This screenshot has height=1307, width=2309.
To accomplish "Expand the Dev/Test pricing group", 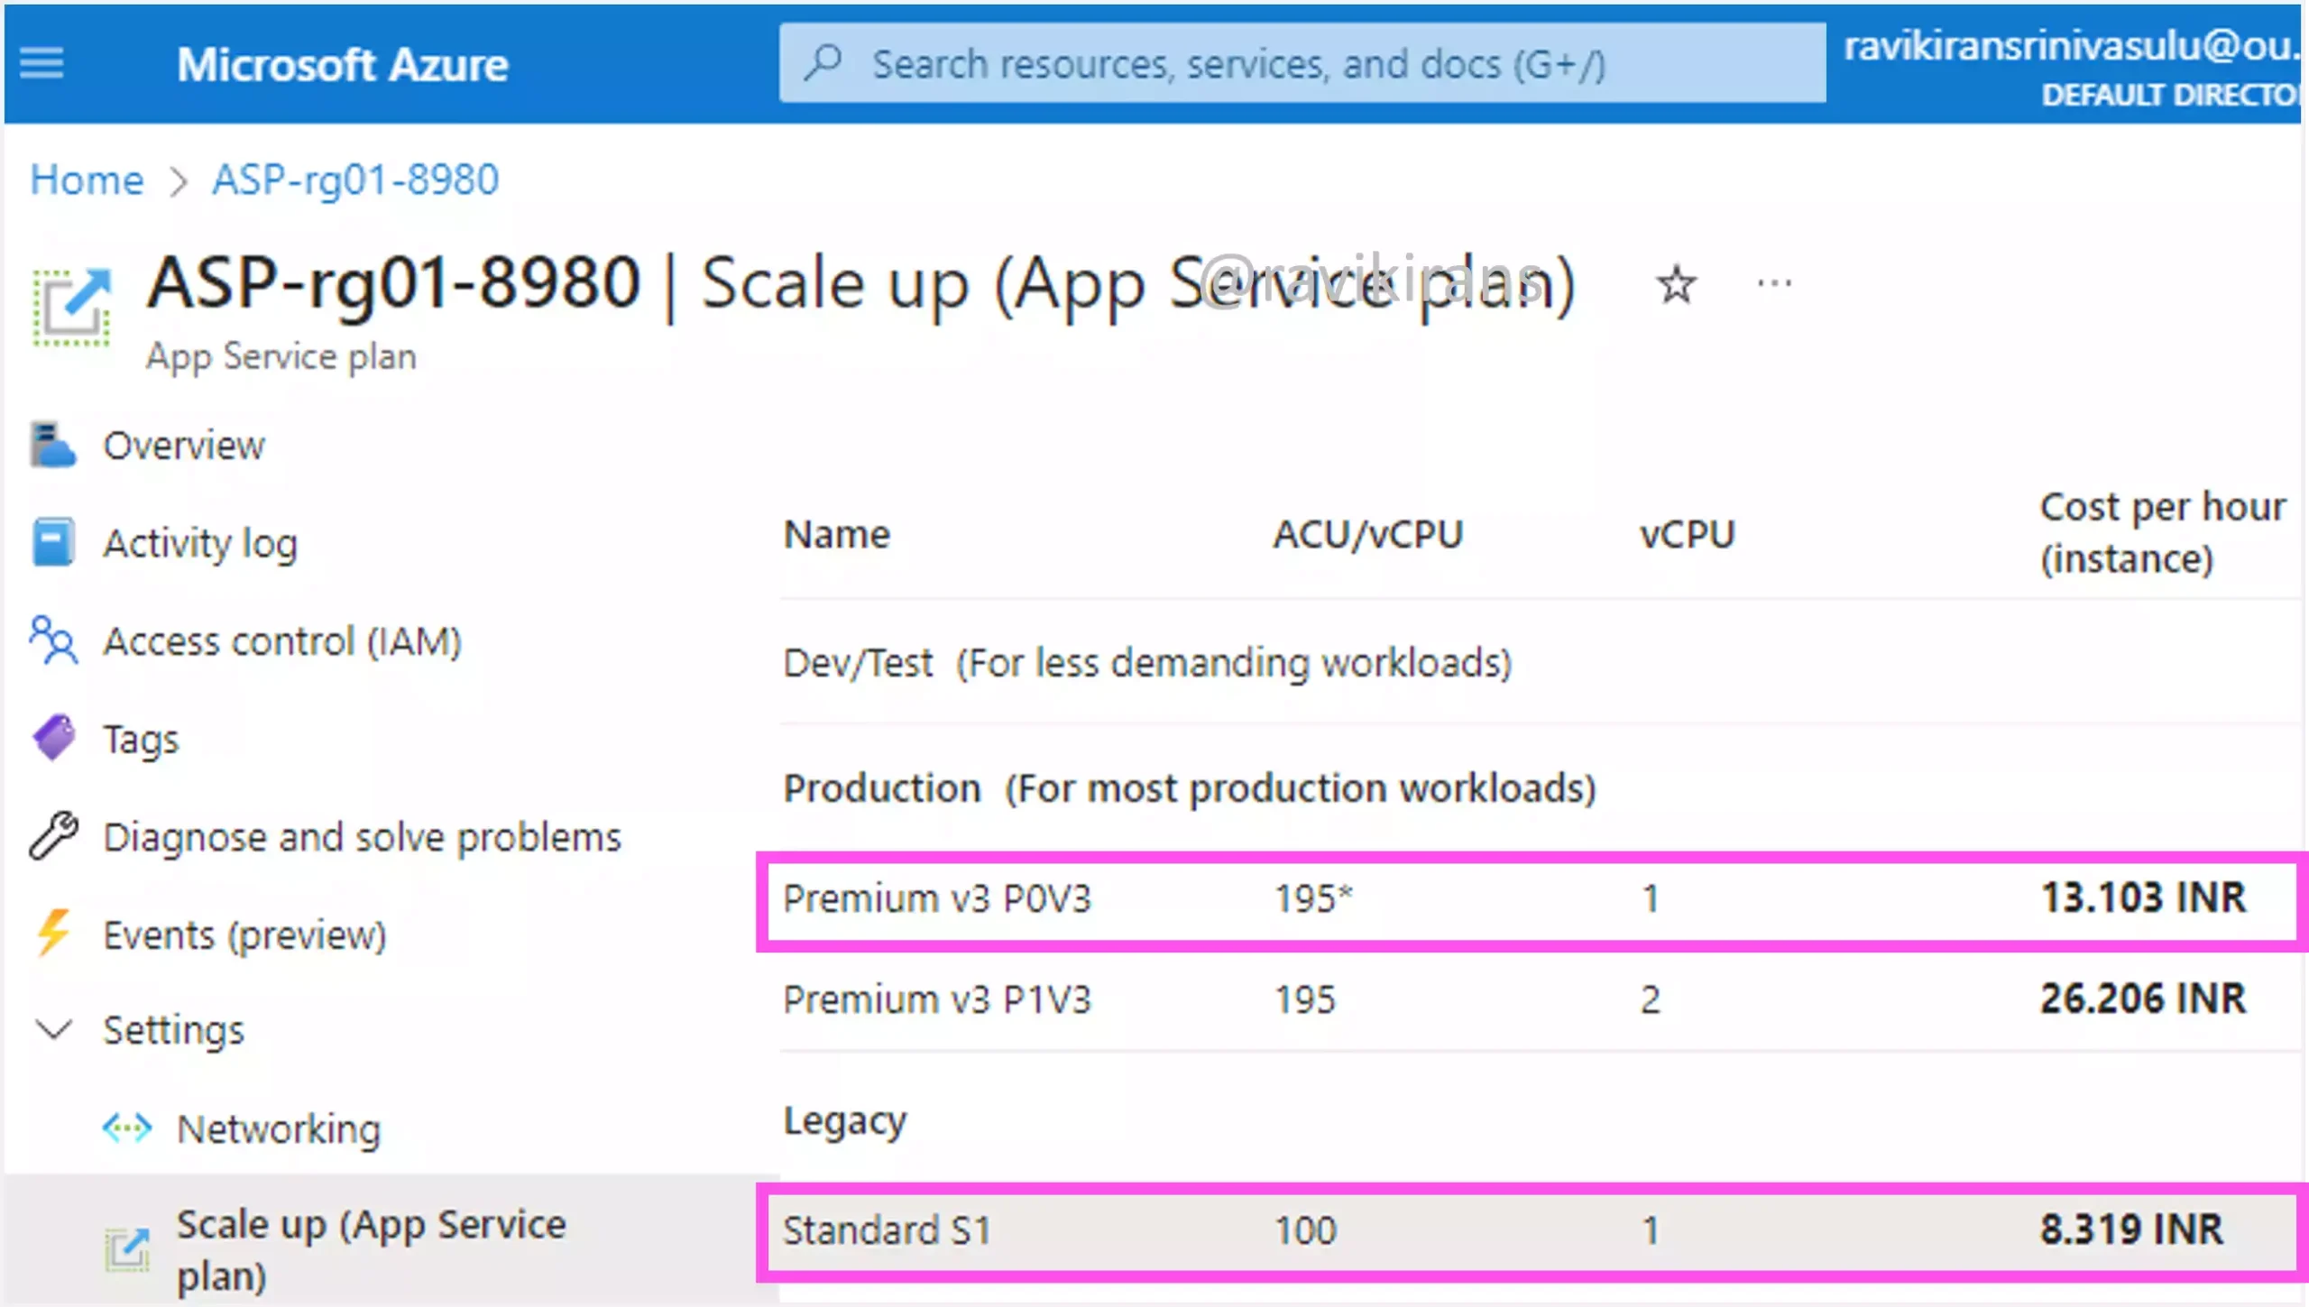I will click(1147, 663).
